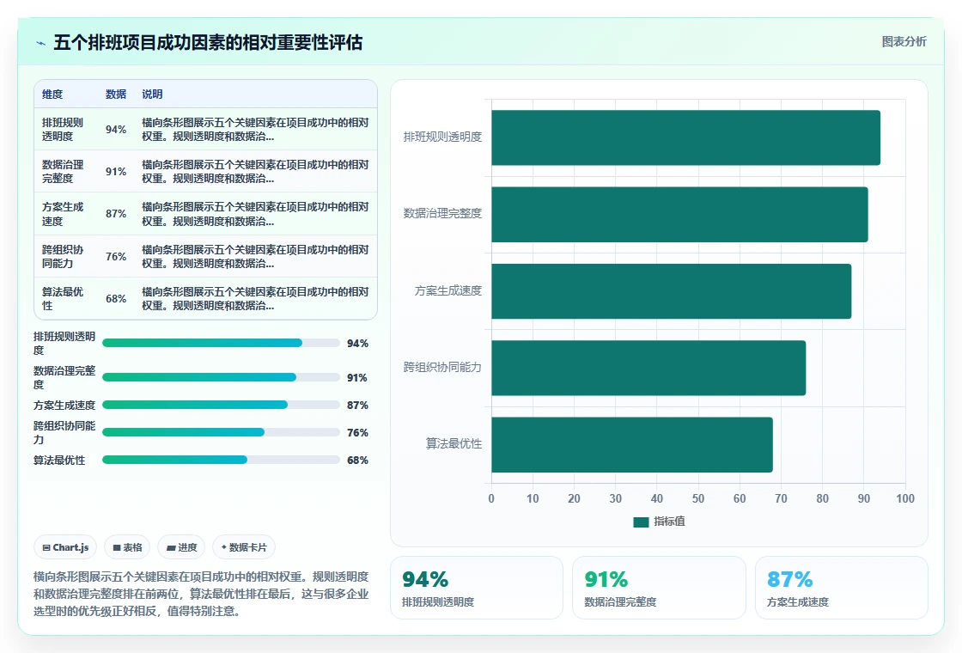
Task: Select the 76% cell in the table
Action: 116,257
